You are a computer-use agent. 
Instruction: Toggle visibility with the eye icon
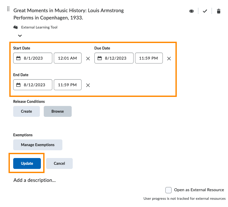(x=192, y=11)
